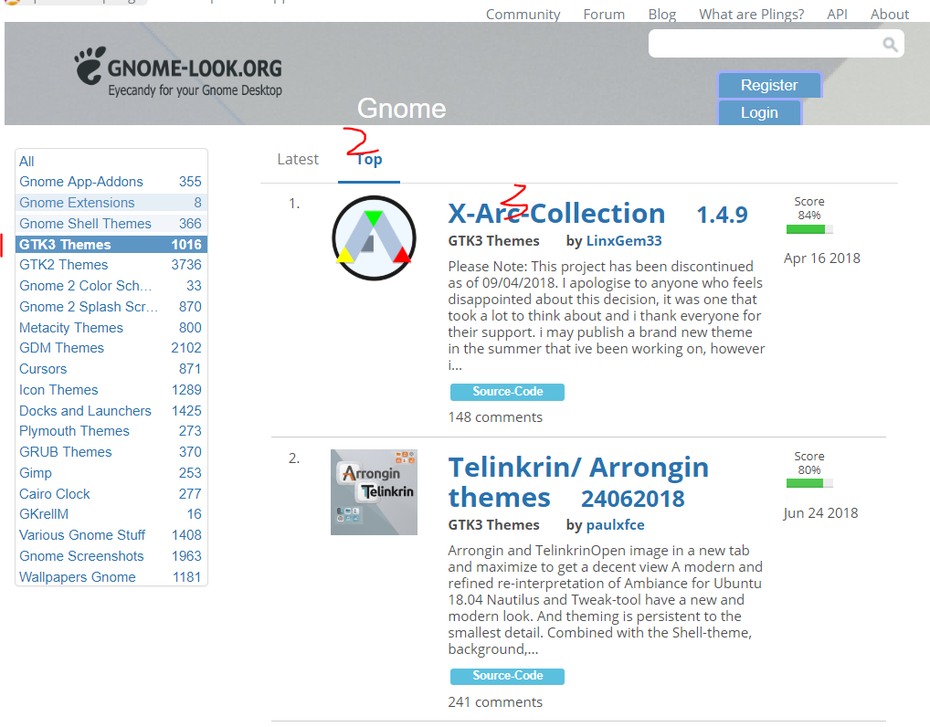The width and height of the screenshot is (930, 727).
Task: Open Docks and Launchers category
Action: coord(111,411)
